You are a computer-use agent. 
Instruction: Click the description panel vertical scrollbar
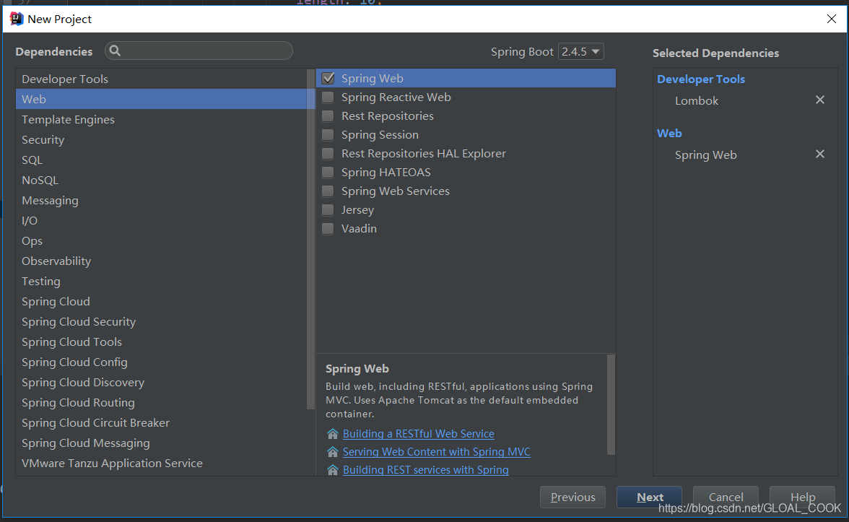click(x=611, y=404)
